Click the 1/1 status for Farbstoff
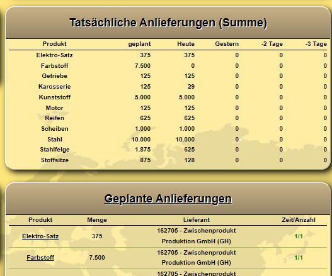 pyautogui.click(x=299, y=258)
